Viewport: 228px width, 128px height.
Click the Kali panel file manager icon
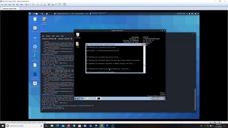(x=37, y=14)
